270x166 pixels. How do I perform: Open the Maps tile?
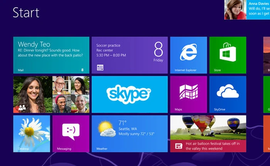point(189,95)
